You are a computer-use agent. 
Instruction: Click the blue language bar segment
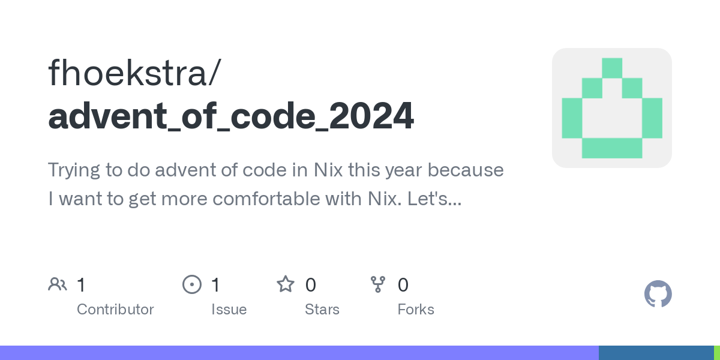[656, 353]
